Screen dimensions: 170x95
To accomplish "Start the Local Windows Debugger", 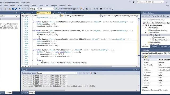I will click(66, 9).
